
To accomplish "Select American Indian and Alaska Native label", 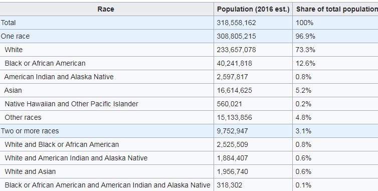I will coord(59,77).
